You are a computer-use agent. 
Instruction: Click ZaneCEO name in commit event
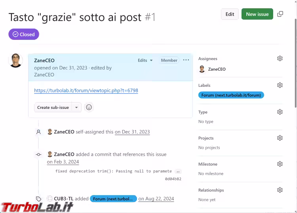coord(64,154)
